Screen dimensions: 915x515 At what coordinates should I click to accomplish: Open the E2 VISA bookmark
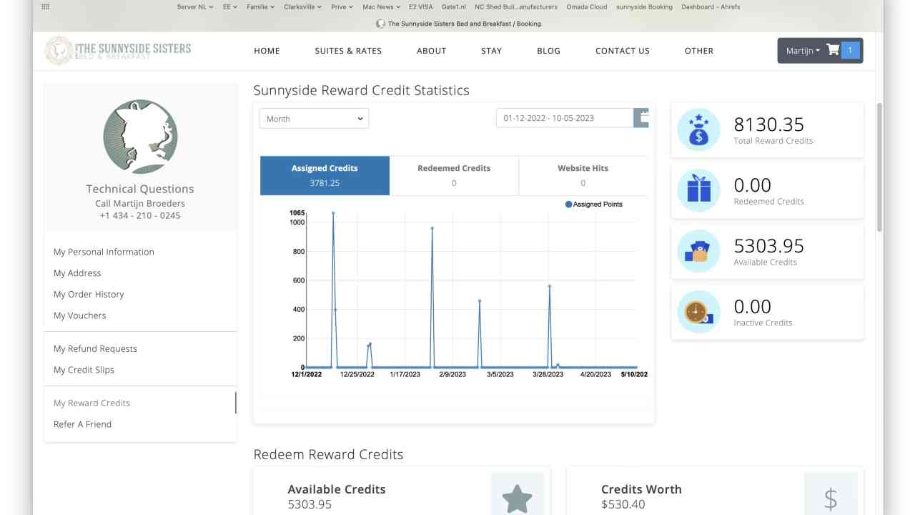coord(420,6)
